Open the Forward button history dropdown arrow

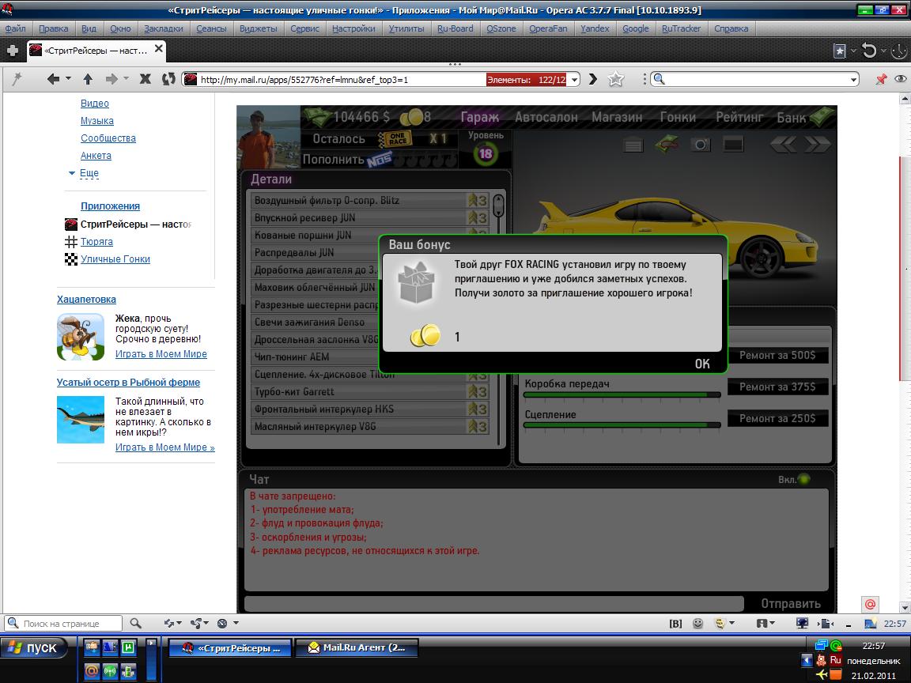click(x=126, y=78)
